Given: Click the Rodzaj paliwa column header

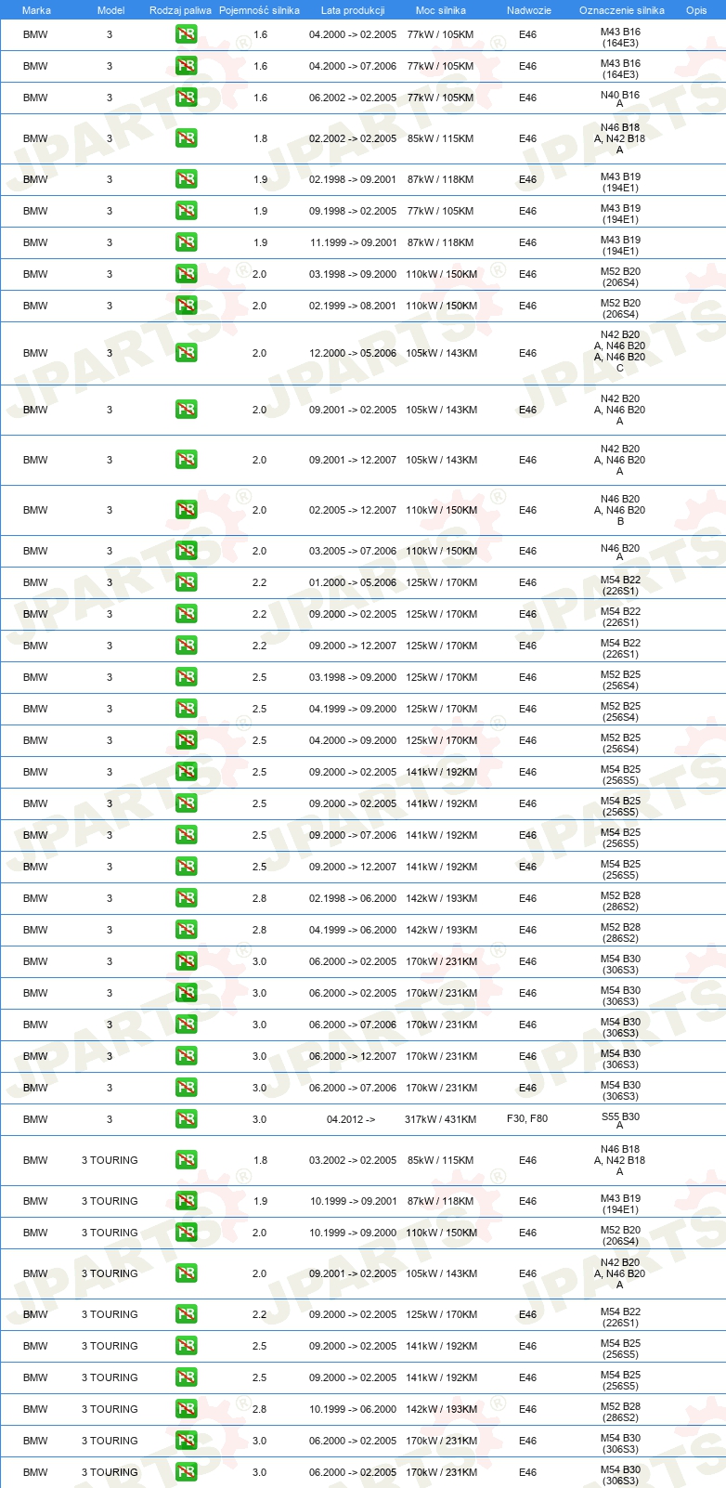Looking at the screenshot, I should (x=180, y=10).
